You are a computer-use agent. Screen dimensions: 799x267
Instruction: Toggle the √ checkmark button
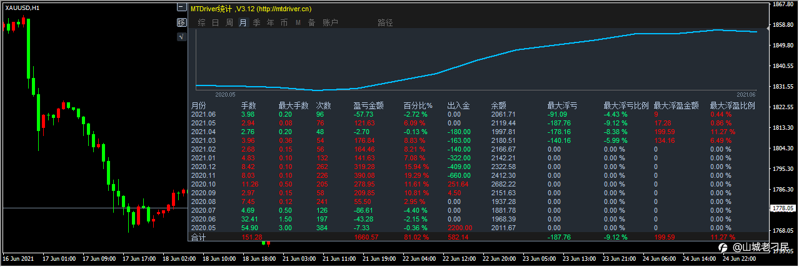(181, 37)
